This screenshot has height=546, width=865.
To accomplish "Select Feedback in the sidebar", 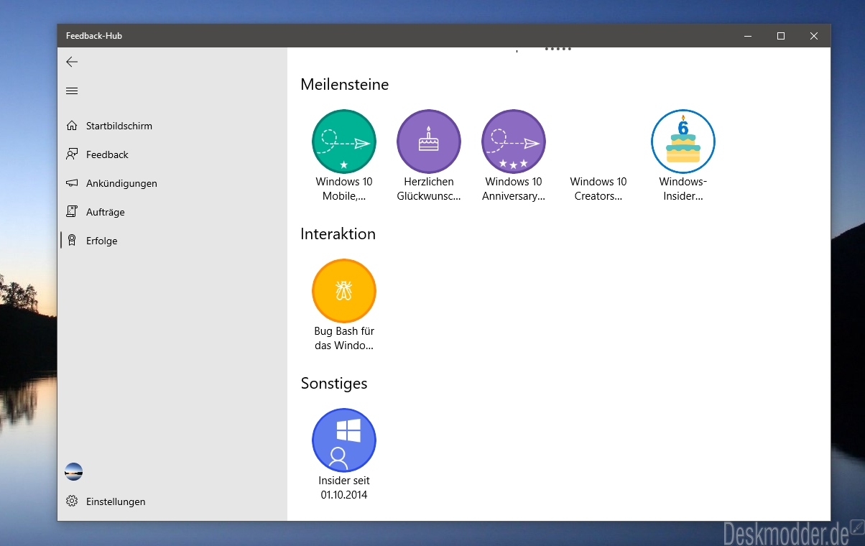I will coord(172,154).
